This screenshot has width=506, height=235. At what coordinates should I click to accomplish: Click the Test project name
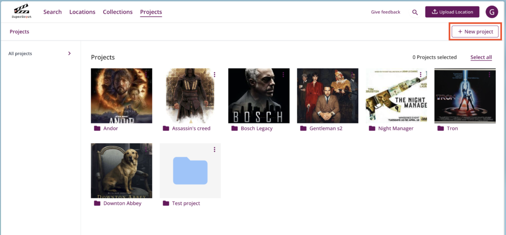coord(186,203)
